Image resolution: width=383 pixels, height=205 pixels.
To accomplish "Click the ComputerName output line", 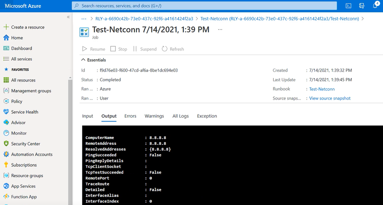I will [126, 138].
